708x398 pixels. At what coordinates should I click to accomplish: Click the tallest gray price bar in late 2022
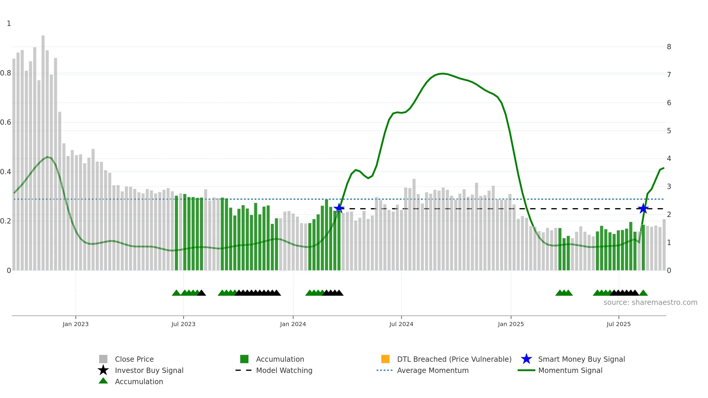pyautogui.click(x=43, y=153)
